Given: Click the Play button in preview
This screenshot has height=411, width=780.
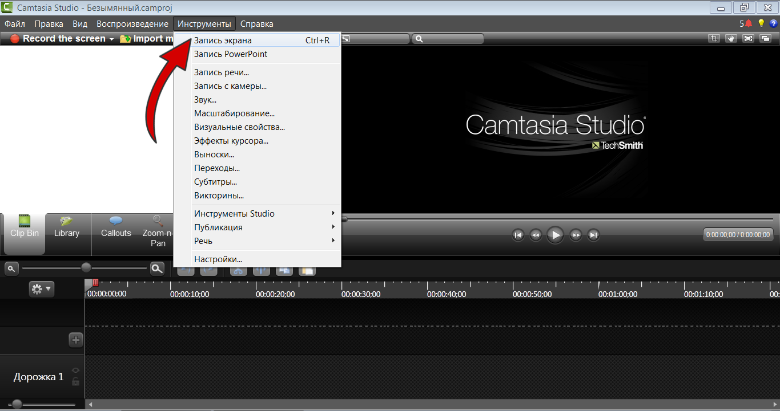Looking at the screenshot, I should coord(555,235).
